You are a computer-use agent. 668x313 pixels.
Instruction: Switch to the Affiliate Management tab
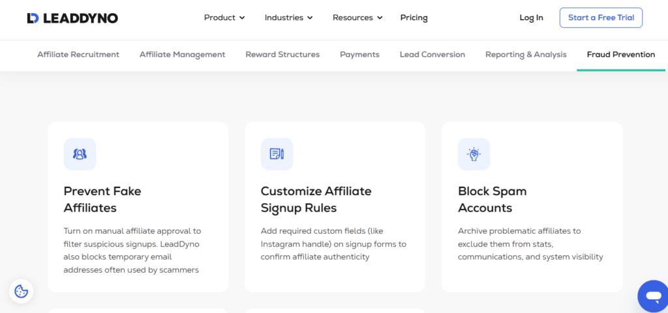tap(182, 55)
